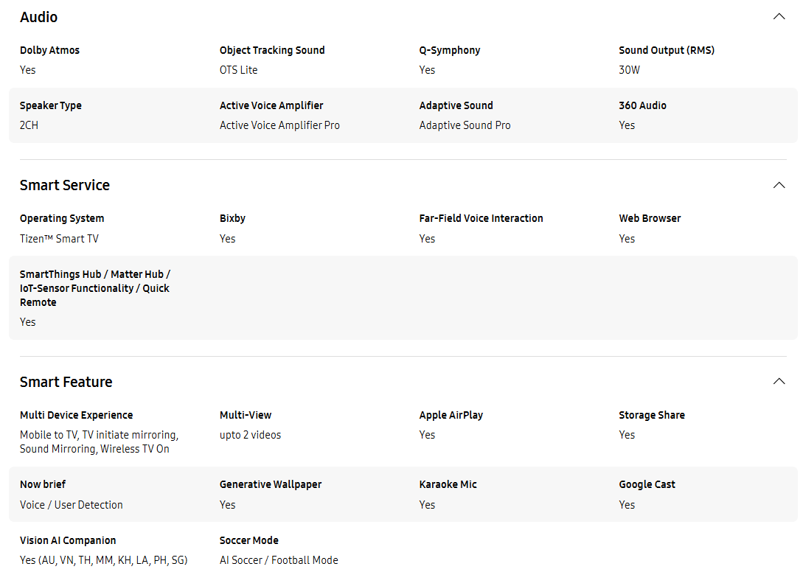Click the Audio section heading

[x=39, y=18]
